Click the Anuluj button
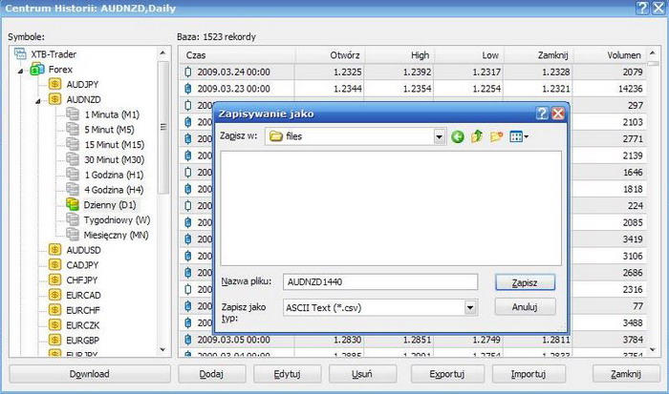Image resolution: width=669 pixels, height=394 pixels. (525, 306)
